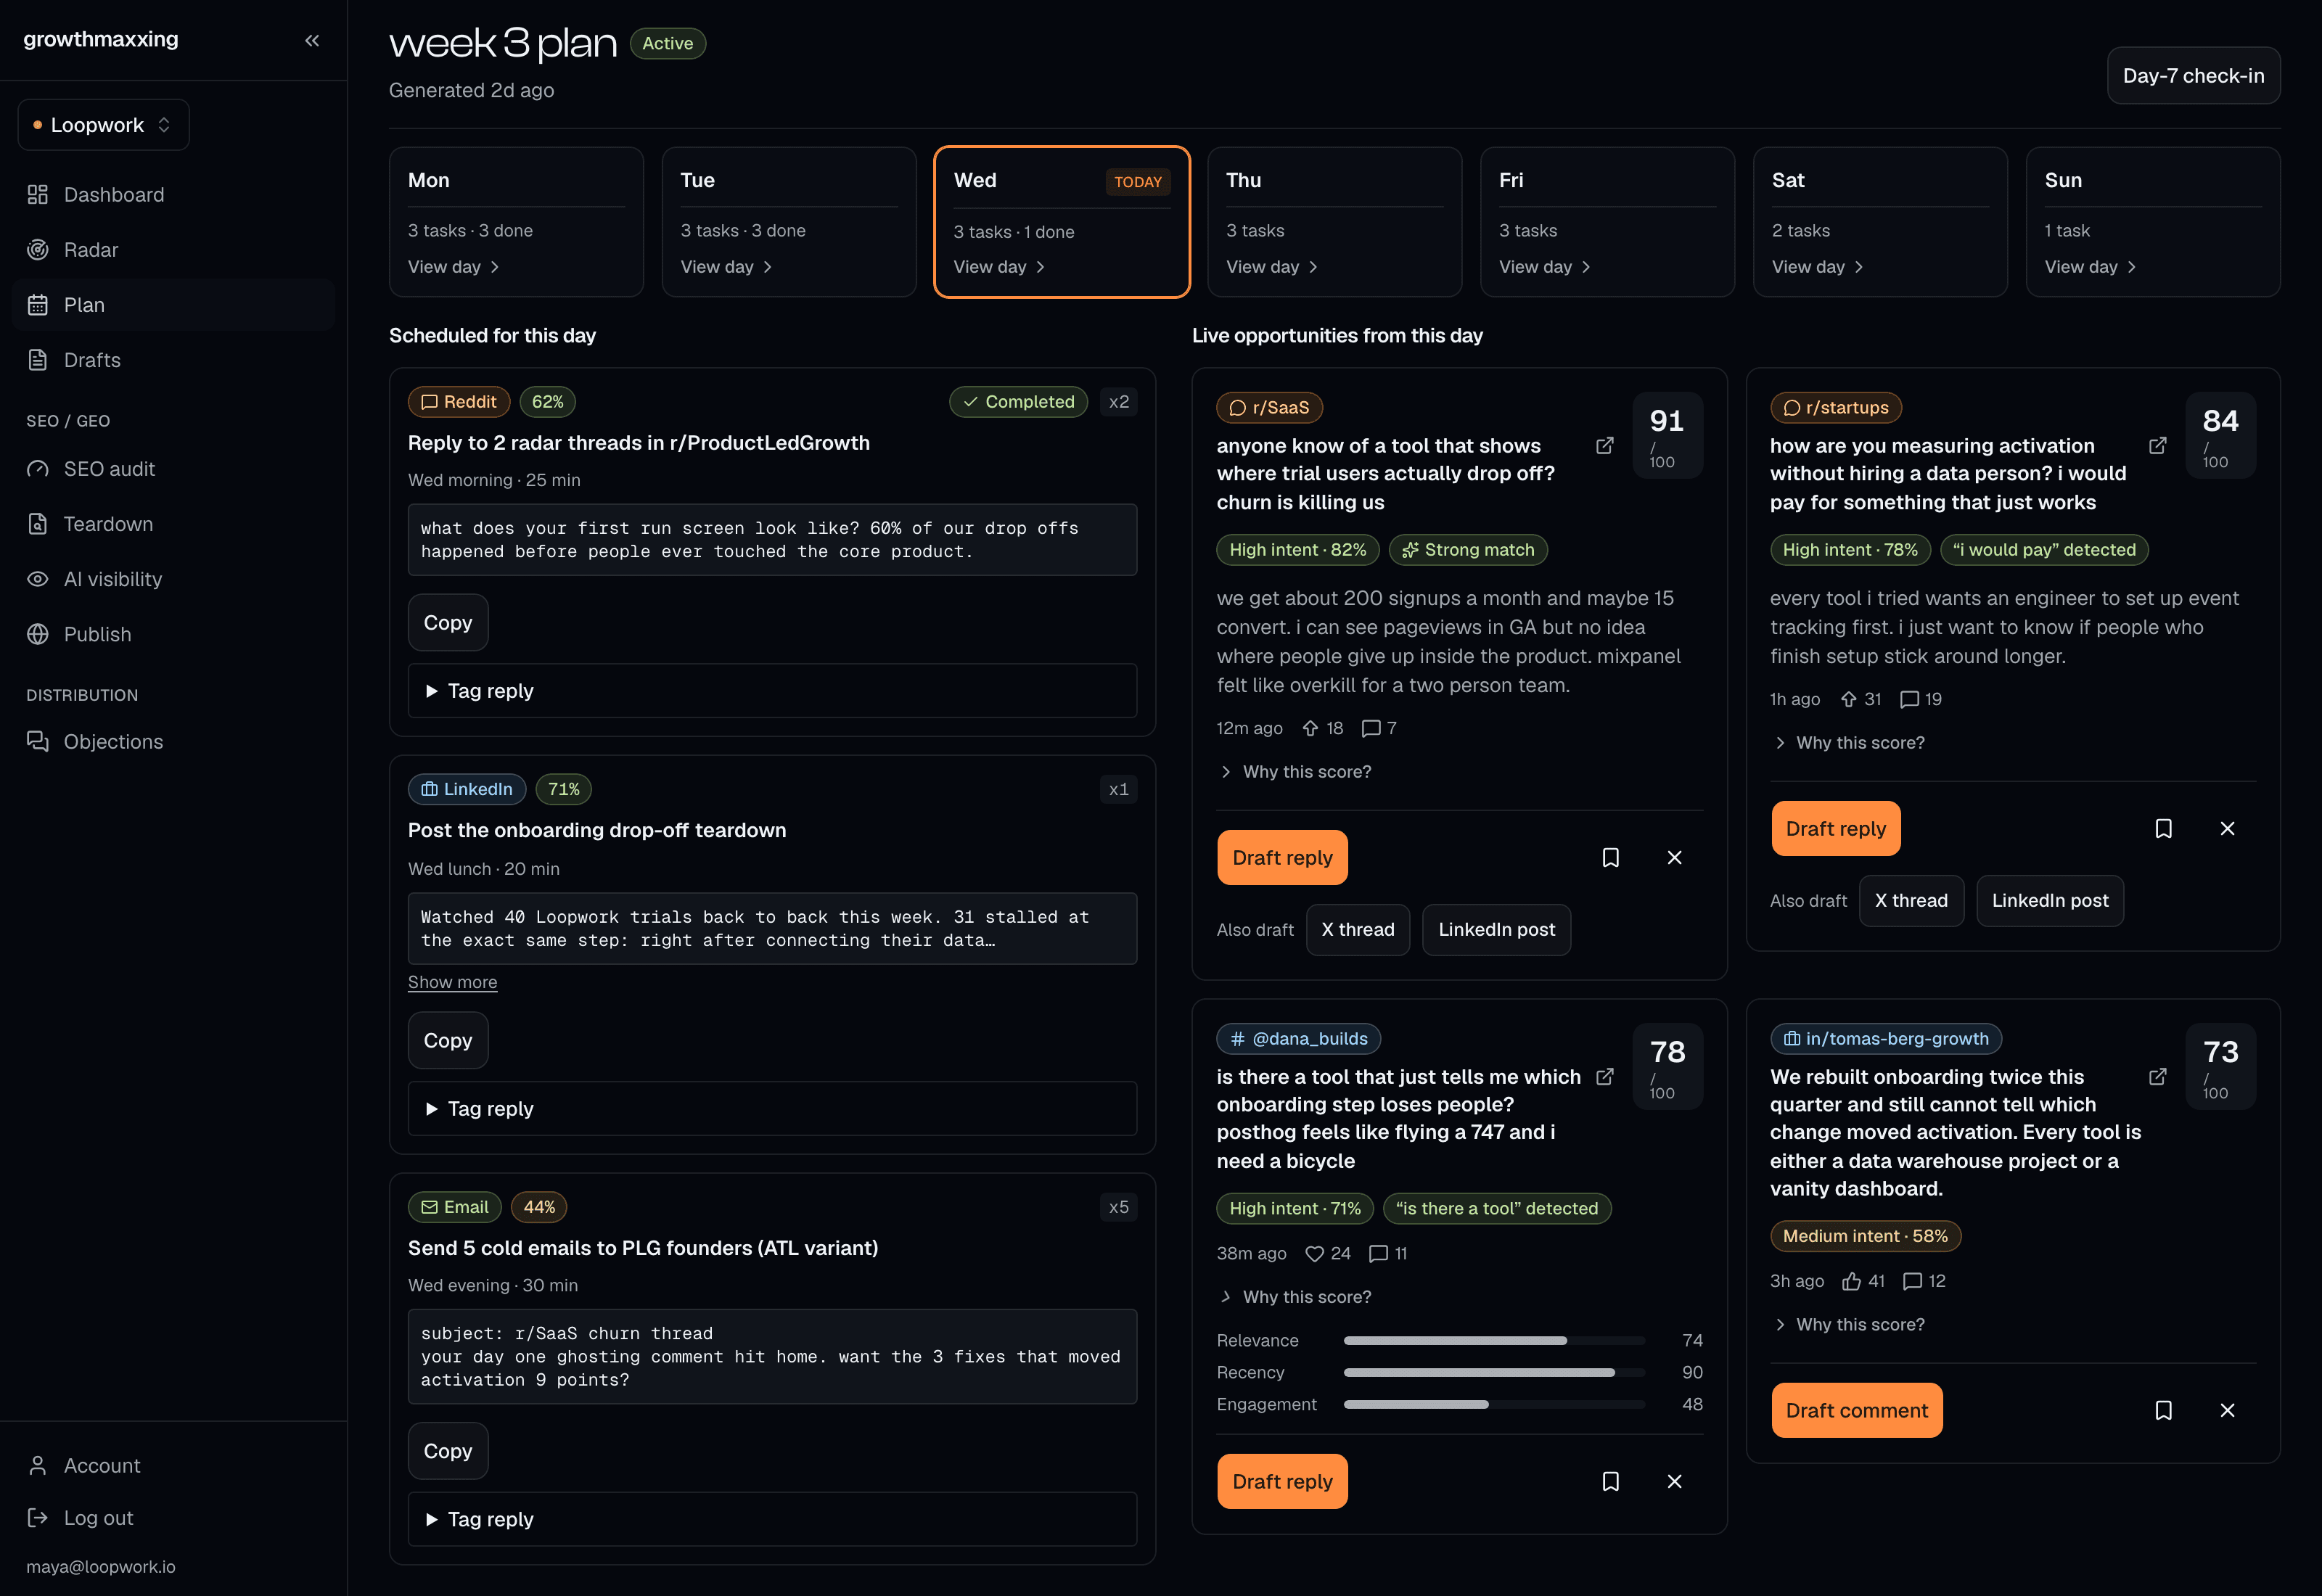Open Account settings

pyautogui.click(x=173, y=1465)
